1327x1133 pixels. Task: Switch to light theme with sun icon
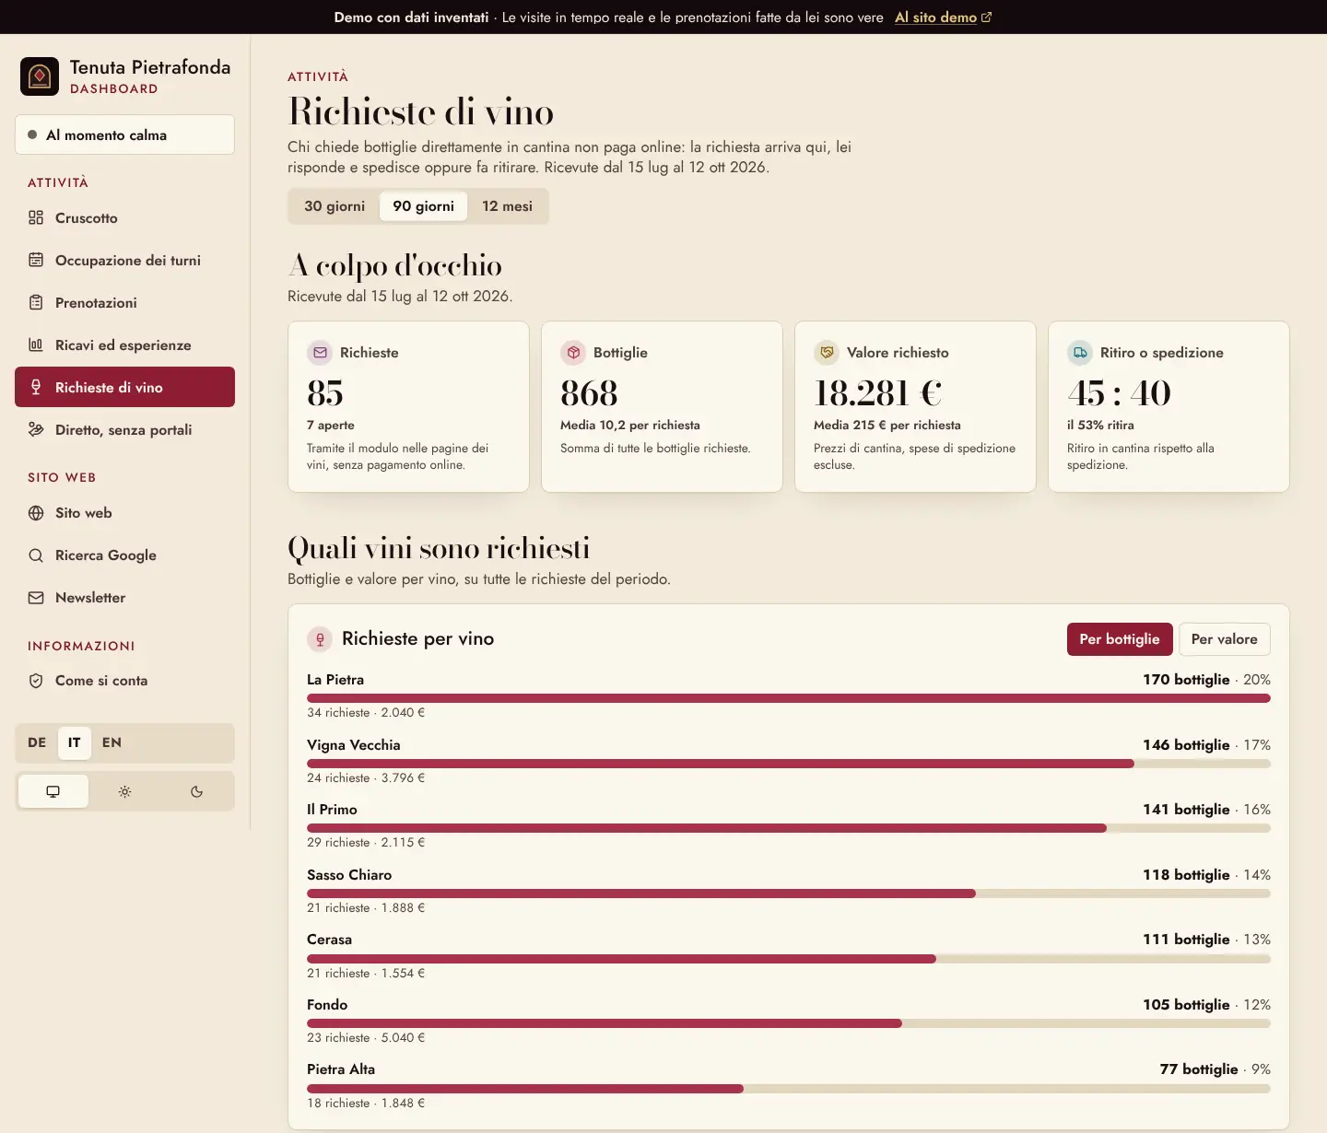coord(125,791)
